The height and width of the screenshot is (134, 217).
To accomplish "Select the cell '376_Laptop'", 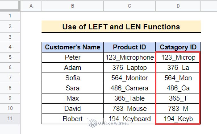I will (129, 68).
